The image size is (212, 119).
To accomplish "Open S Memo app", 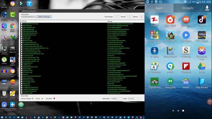I will pyautogui.click(x=186, y=51).
